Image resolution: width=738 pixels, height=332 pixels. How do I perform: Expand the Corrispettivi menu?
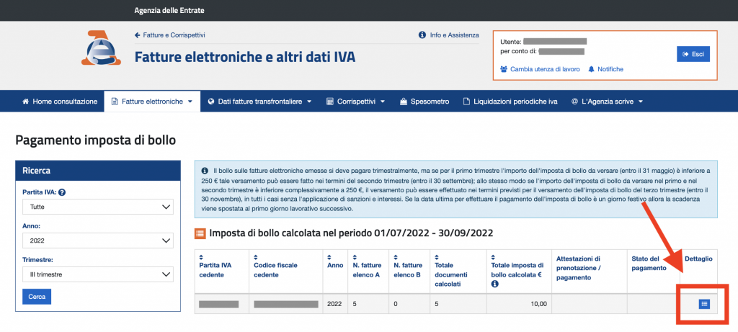pos(355,101)
